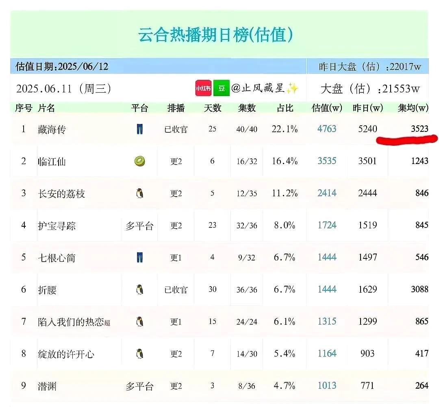Click 昨日大盘（估）:22017w text
Screen dimensions: 439x407
[369, 67]
